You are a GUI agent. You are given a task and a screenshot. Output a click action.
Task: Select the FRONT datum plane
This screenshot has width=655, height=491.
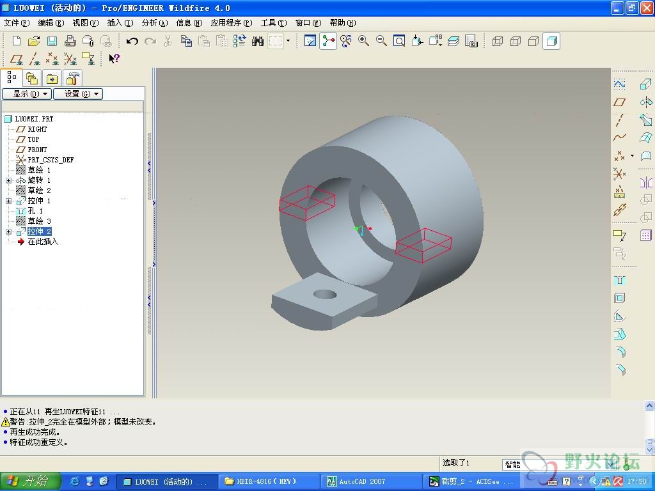point(37,150)
